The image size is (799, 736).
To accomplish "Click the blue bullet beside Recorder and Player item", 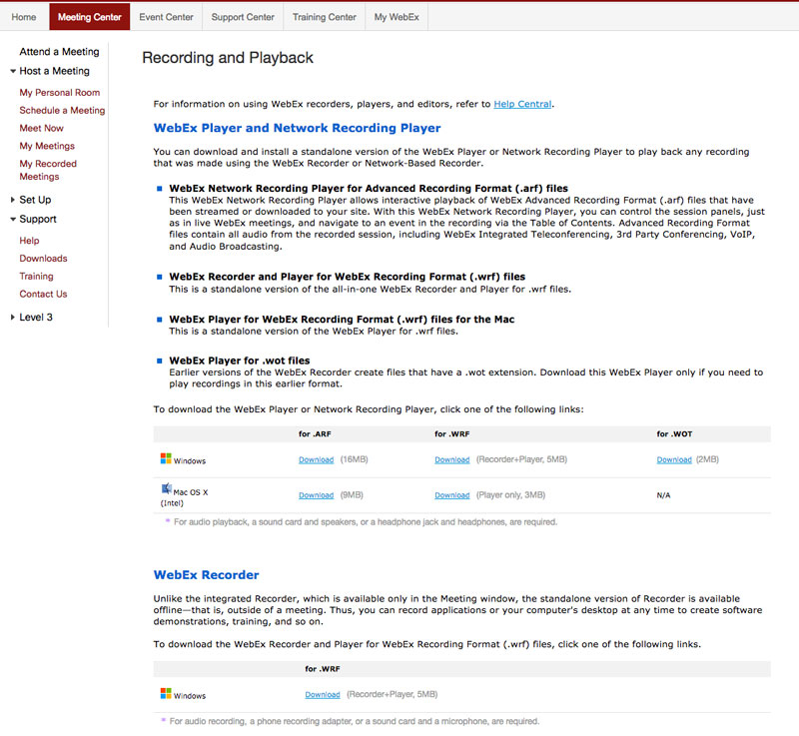I will click(x=160, y=277).
